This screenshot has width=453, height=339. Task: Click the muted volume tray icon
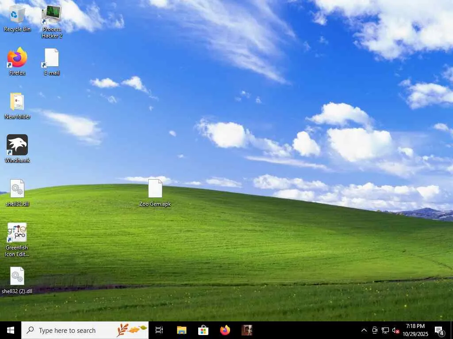click(395, 330)
